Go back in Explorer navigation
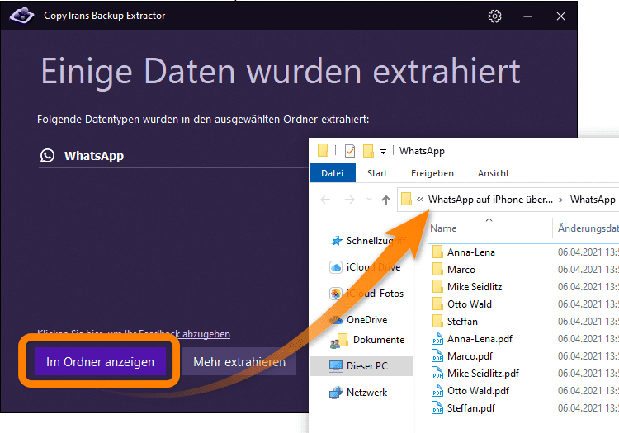 325,200
